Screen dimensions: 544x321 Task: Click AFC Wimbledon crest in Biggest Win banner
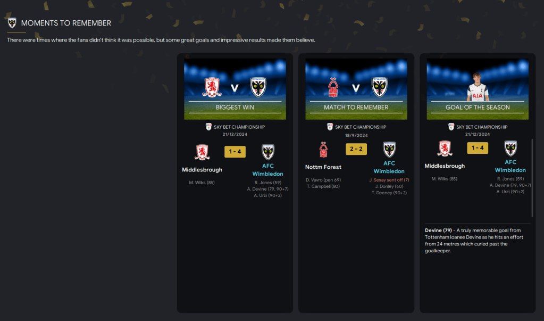(258, 87)
